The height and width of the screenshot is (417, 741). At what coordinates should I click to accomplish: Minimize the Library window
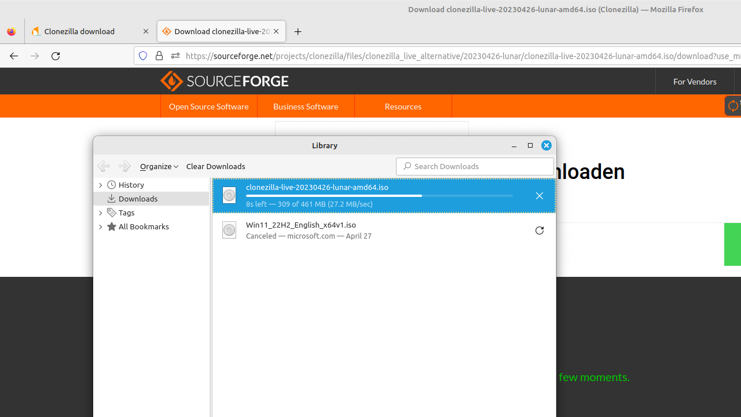point(514,146)
